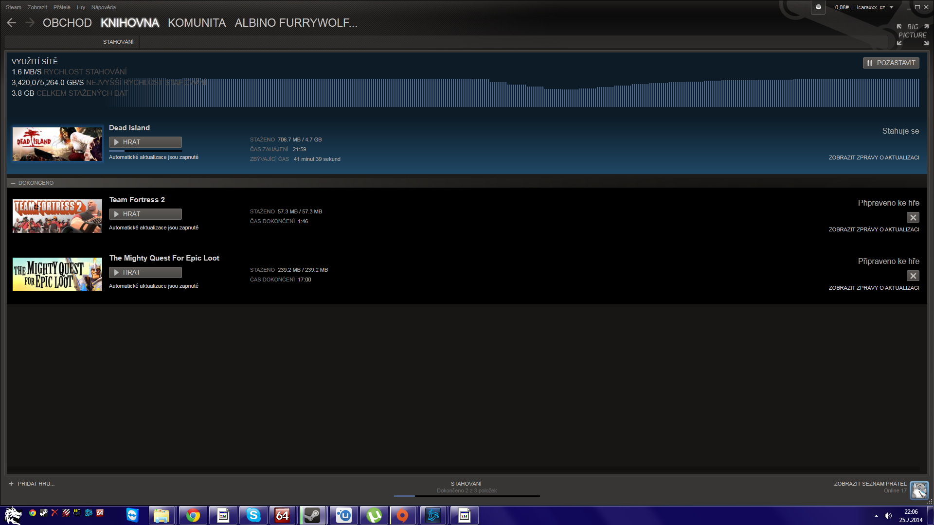The width and height of the screenshot is (934, 525).
Task: Enter Big Picture mode
Action: (x=913, y=35)
